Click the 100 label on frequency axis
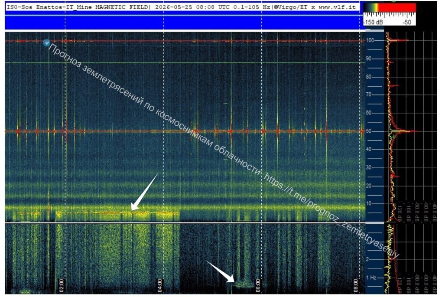This screenshot has width=442, height=297. (370, 40)
